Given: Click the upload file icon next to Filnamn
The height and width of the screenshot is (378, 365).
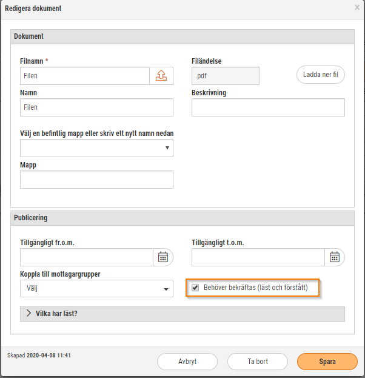Looking at the screenshot, I should [x=161, y=76].
